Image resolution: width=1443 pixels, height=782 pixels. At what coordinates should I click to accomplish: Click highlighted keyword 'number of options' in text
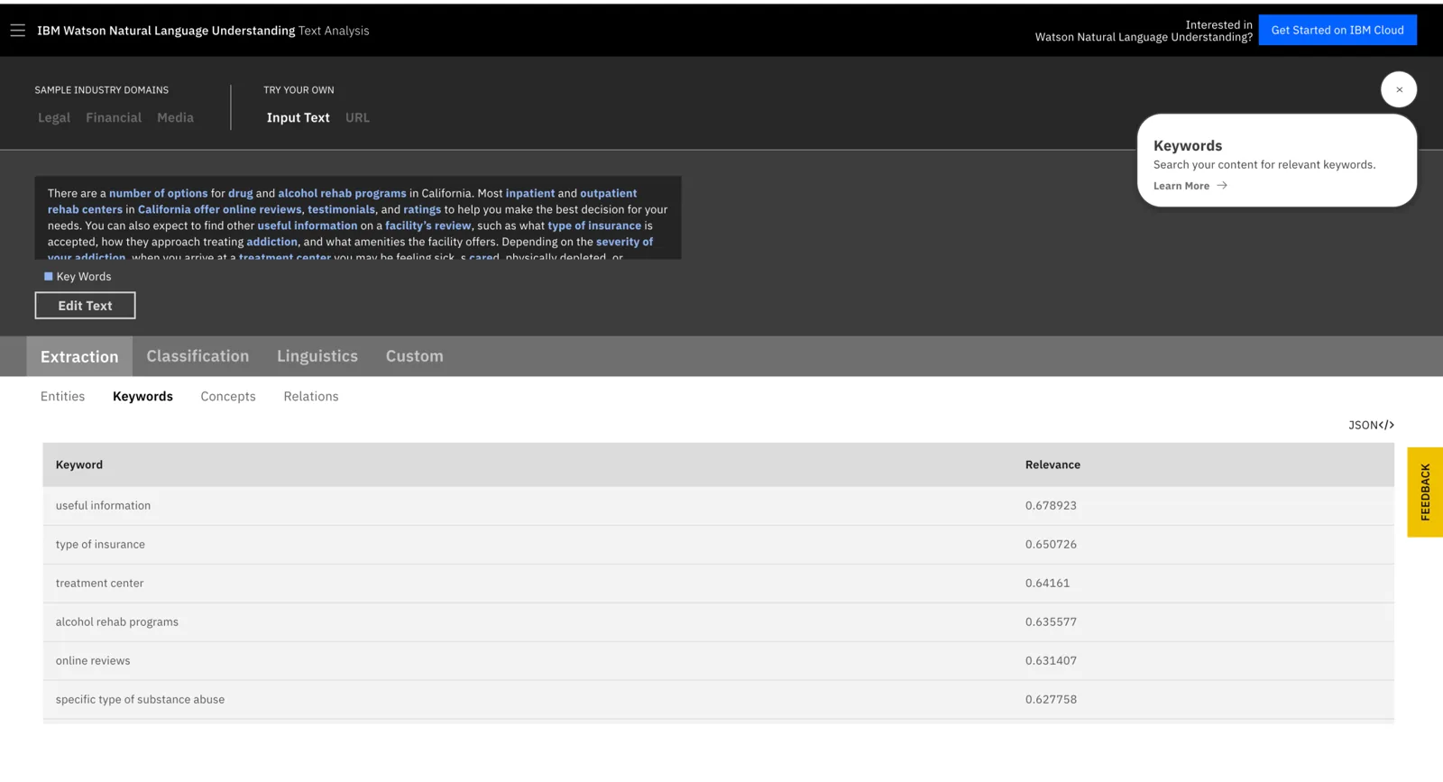[x=158, y=193]
